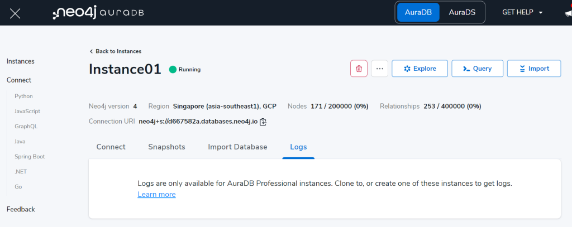Open the Python connect guide
Viewport: 572px width, 227px height.
click(x=23, y=96)
